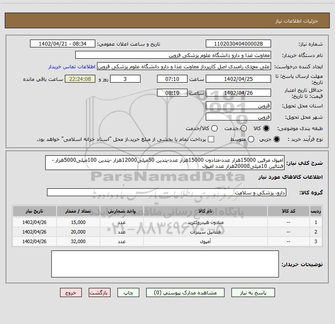335x324 pixels.
Task: Click the استان محل تحویل field قزوین
Action: 238,106
